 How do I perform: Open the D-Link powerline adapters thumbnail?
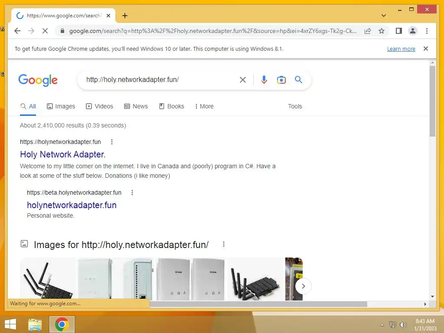pos(191,279)
